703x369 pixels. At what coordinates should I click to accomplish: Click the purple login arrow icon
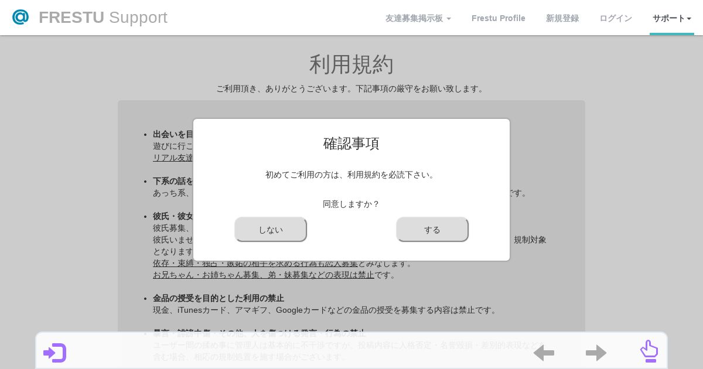pos(54,353)
